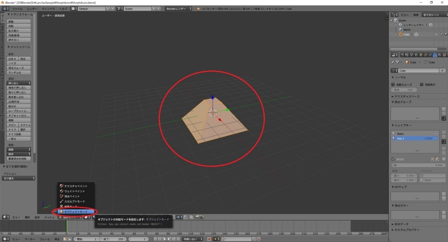
Task: Choose テクスチャペイント mode from the popup
Action: click(x=76, y=186)
